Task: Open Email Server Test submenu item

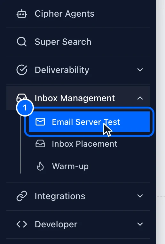Action: (89, 122)
